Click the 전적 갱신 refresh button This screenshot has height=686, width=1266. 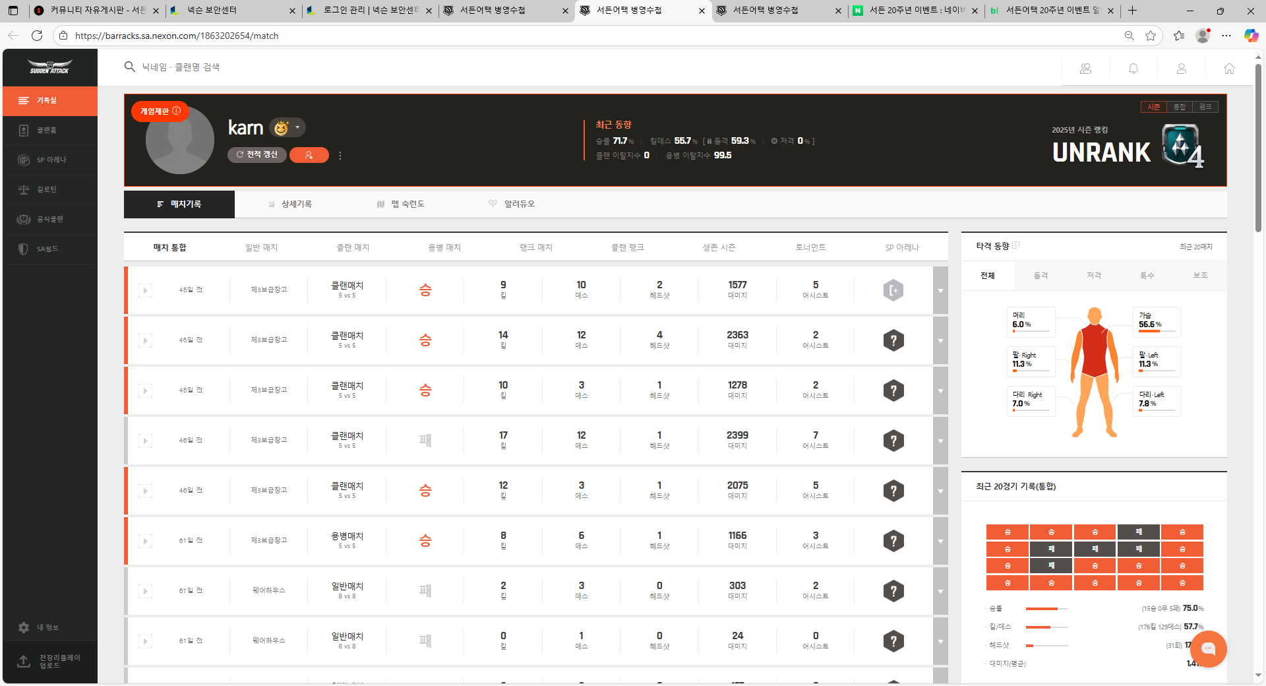coord(257,155)
